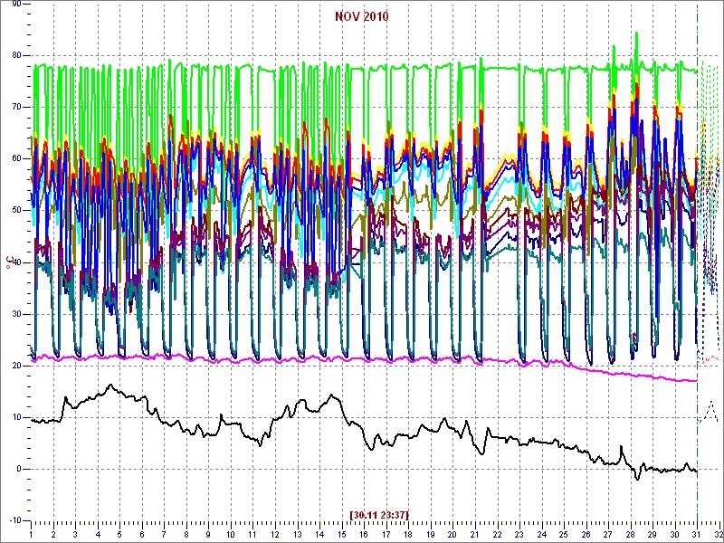Screen dimensions: 724x543
Task: Select day 1 on the x-axis
Action: tap(31, 534)
